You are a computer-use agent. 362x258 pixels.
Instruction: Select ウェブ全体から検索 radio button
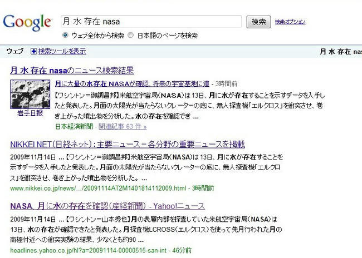point(65,35)
